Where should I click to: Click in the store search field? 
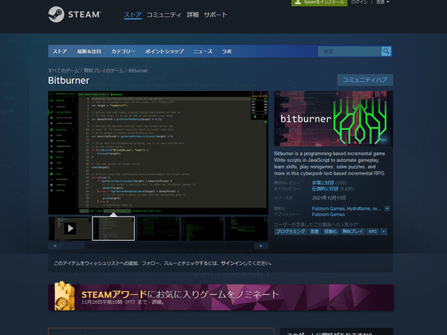point(350,52)
